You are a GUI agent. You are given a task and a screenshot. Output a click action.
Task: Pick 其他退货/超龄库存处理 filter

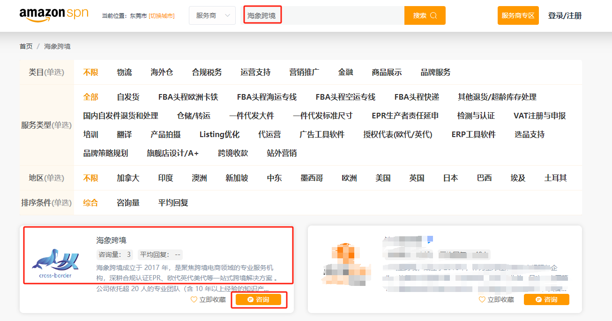coord(497,97)
